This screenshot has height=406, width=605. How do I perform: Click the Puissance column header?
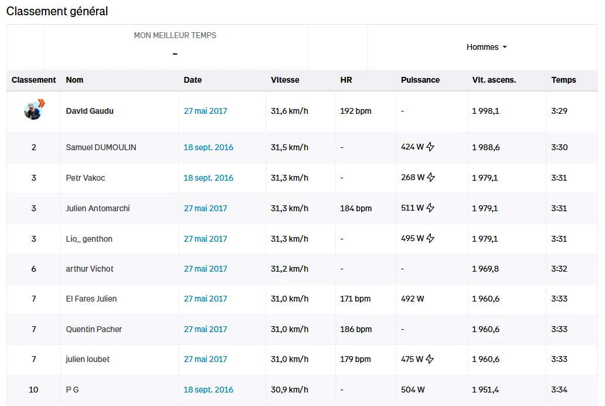click(x=420, y=80)
